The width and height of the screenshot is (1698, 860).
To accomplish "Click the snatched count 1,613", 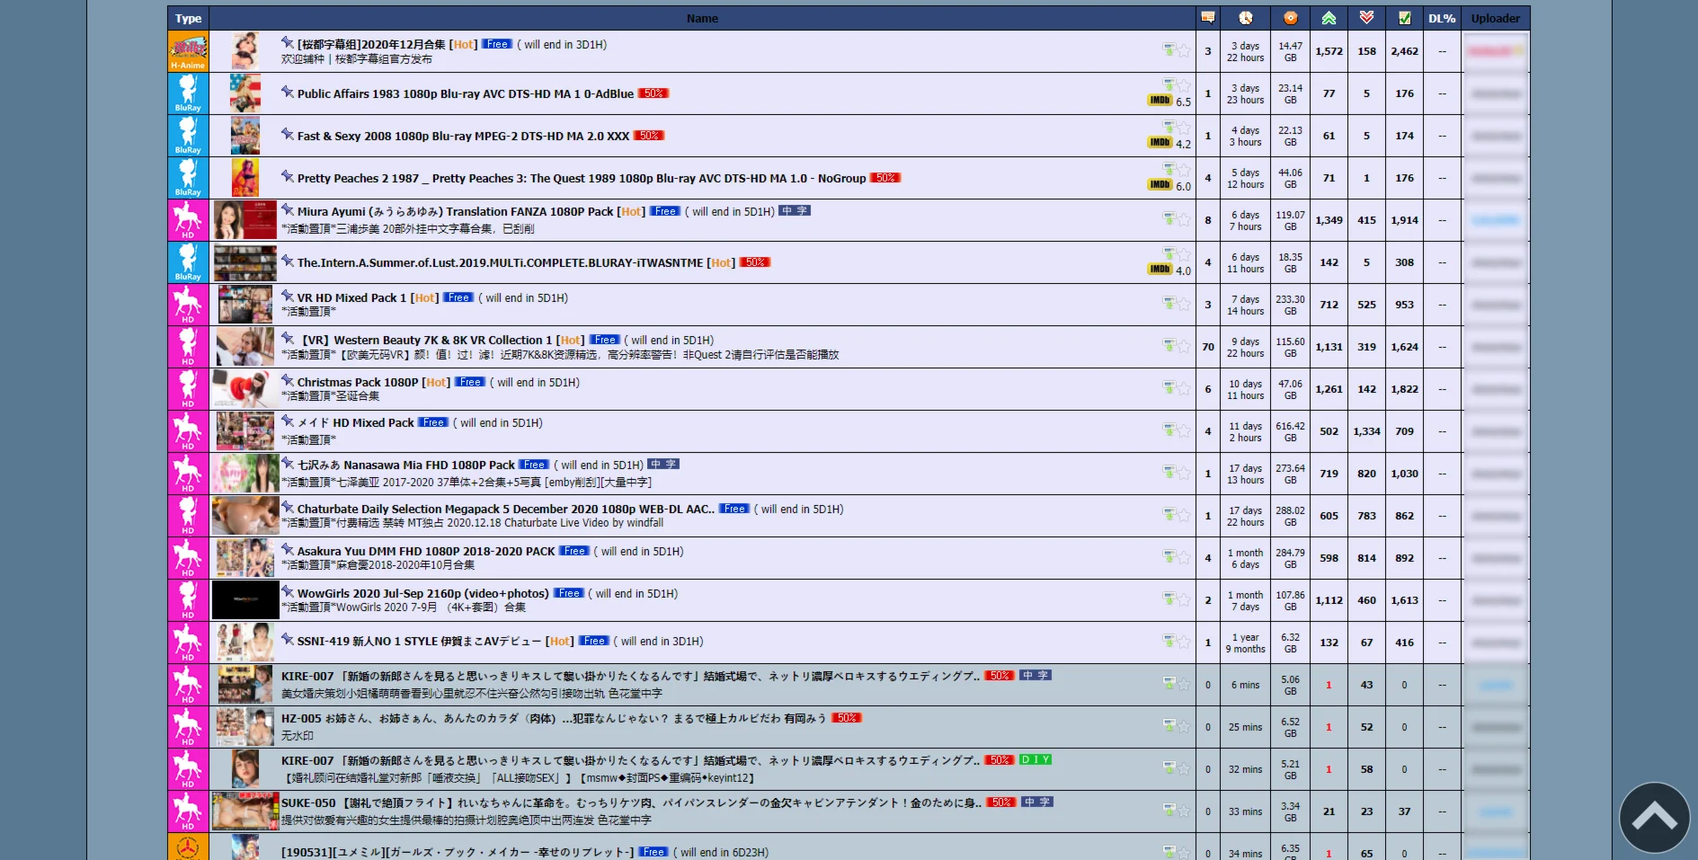I will pos(1404,600).
